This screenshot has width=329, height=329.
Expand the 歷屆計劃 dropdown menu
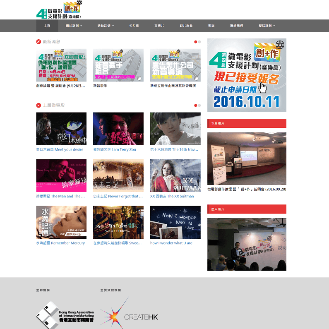tap(267, 26)
